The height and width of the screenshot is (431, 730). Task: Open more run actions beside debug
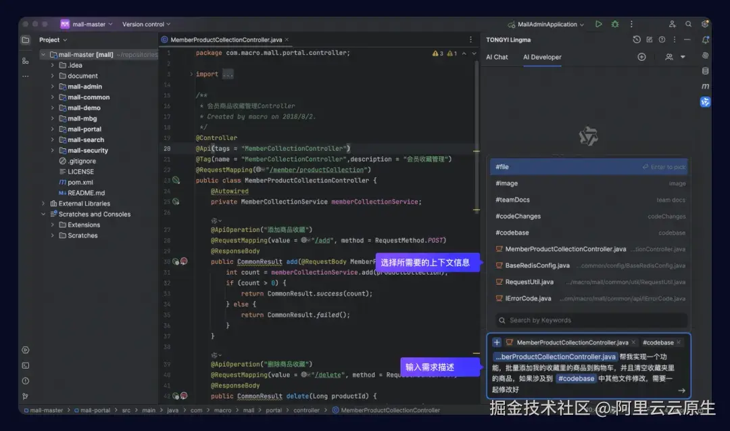(x=631, y=24)
